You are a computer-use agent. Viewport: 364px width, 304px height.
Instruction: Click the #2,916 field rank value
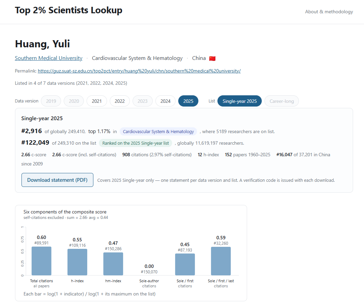[32, 131]
